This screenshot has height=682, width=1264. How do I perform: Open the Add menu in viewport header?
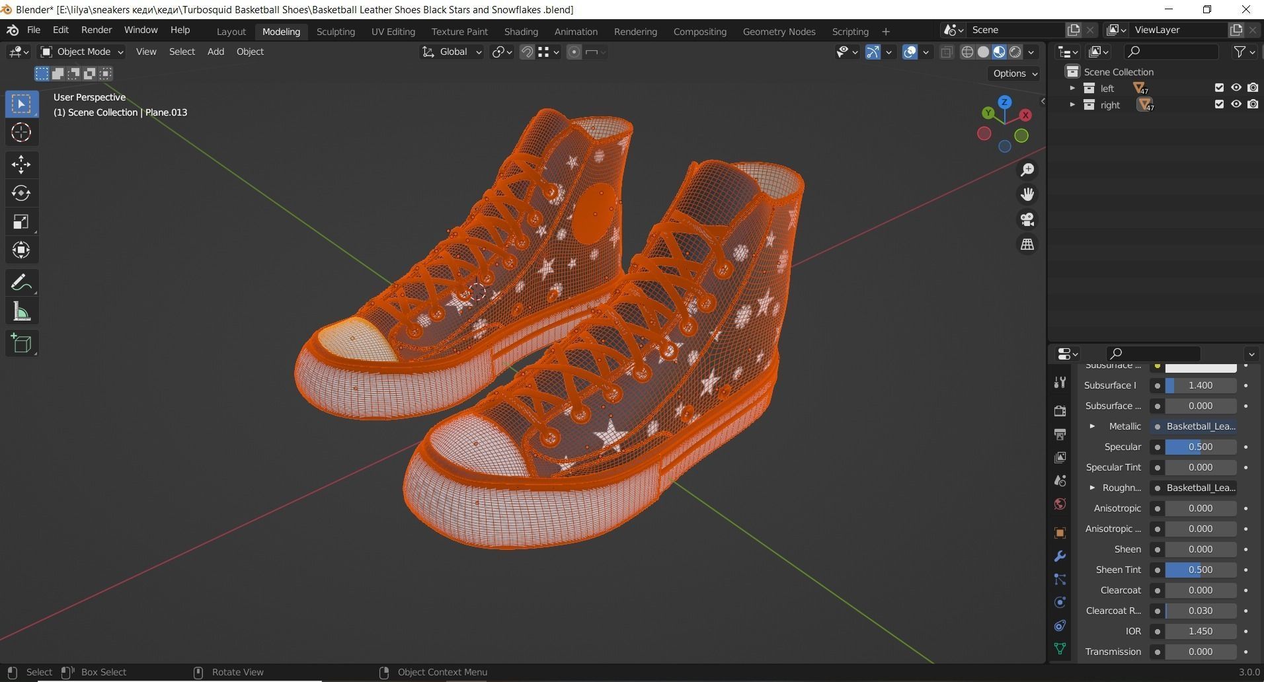click(x=216, y=52)
